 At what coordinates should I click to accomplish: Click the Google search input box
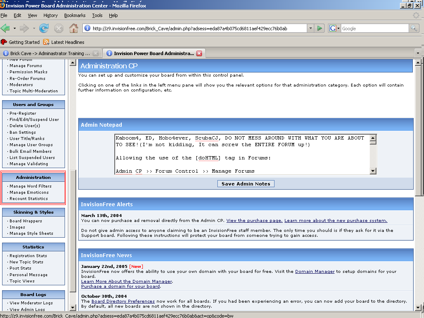pos(374,28)
